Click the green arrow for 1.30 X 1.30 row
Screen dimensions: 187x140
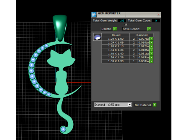tap(151, 61)
